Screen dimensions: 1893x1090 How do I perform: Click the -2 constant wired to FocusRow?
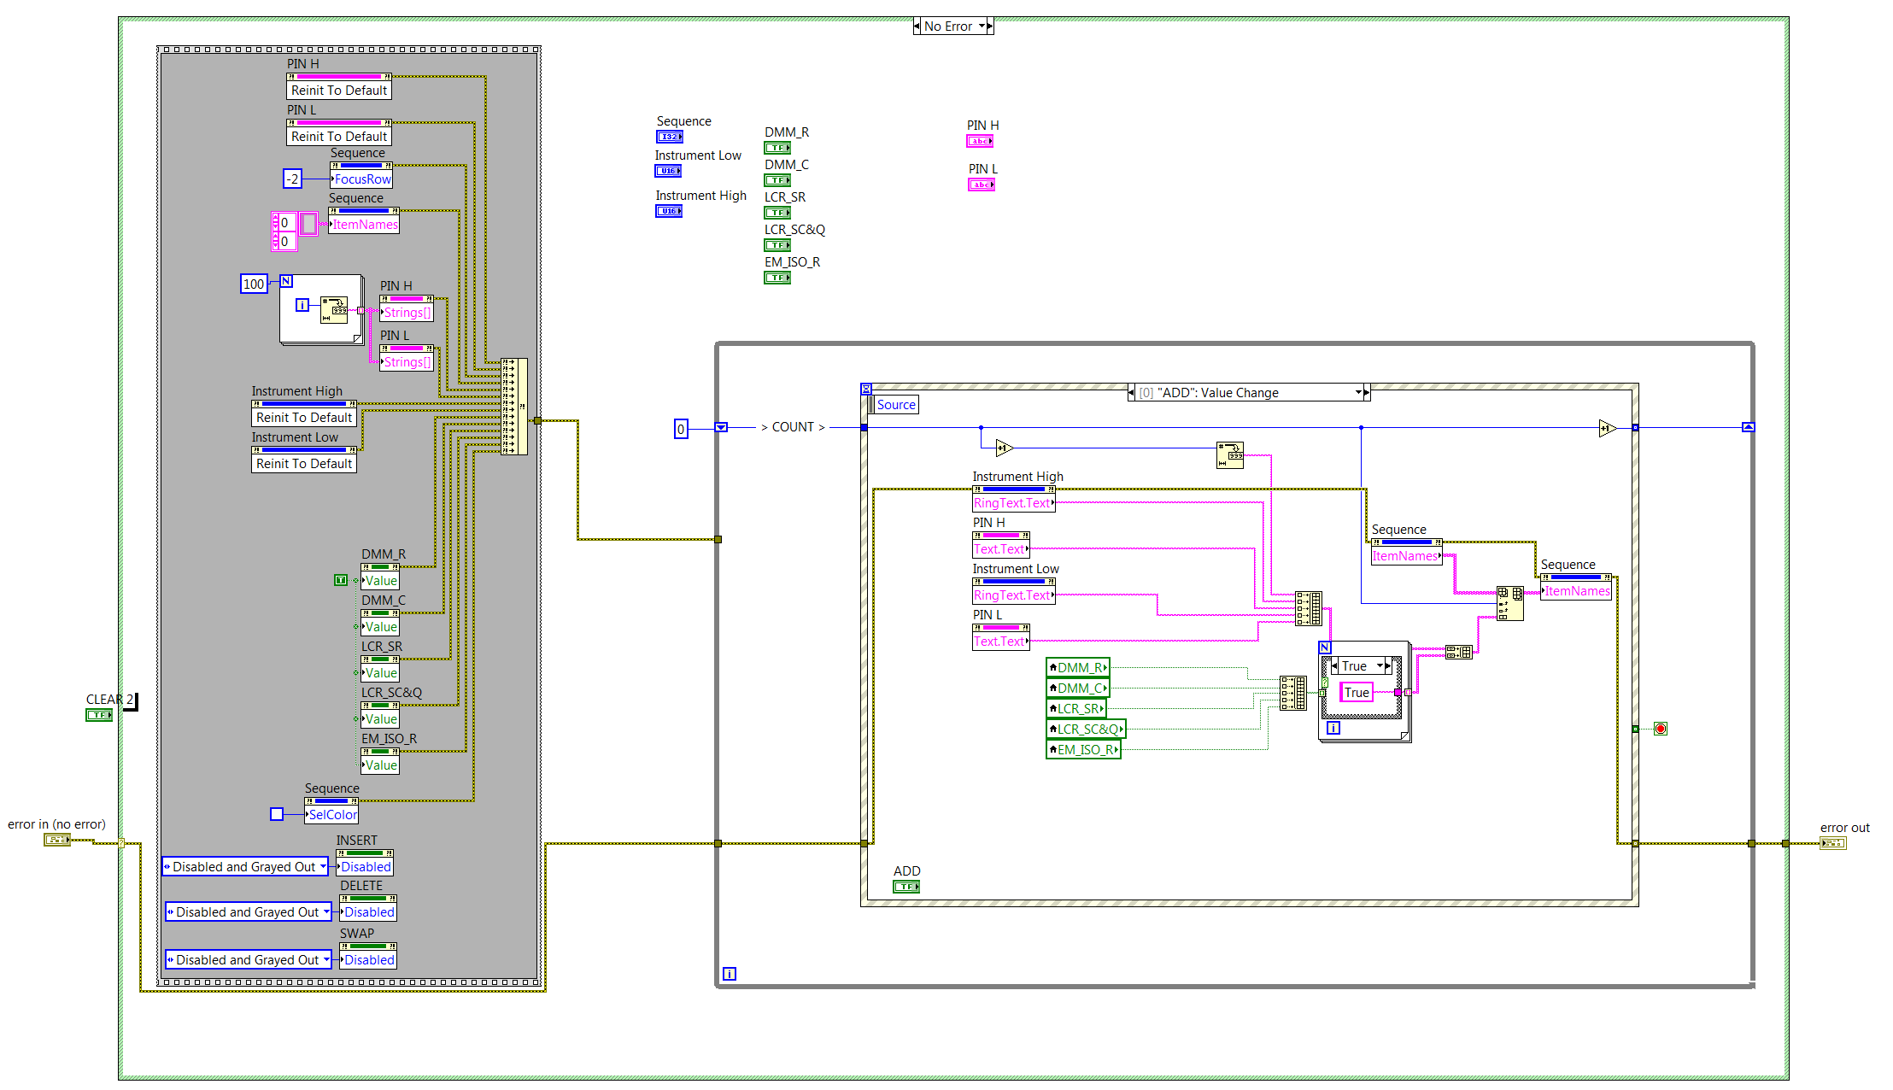(292, 179)
